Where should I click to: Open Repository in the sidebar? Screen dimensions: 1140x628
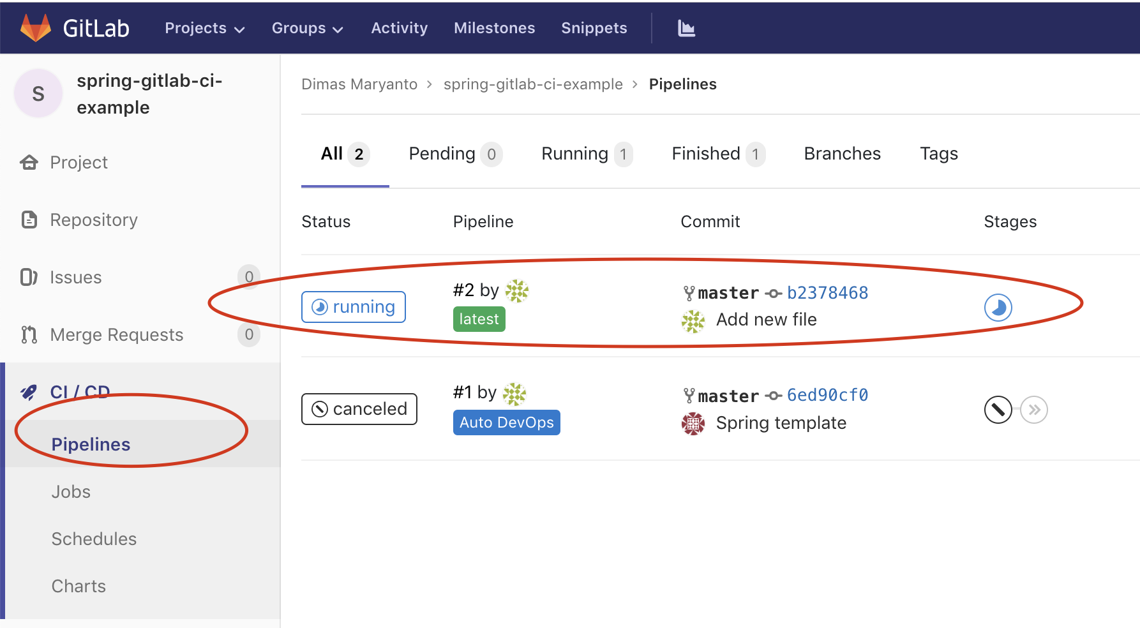(94, 220)
